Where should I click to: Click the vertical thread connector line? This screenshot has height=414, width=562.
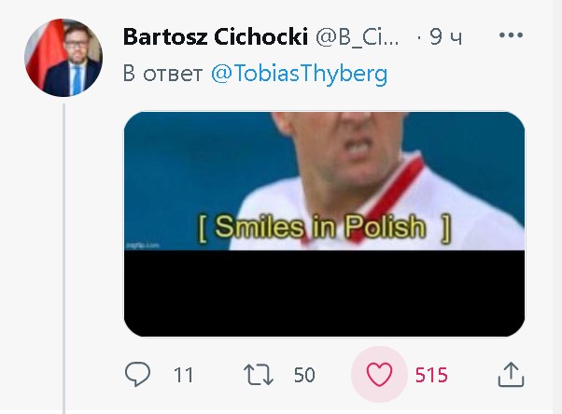pos(64,258)
